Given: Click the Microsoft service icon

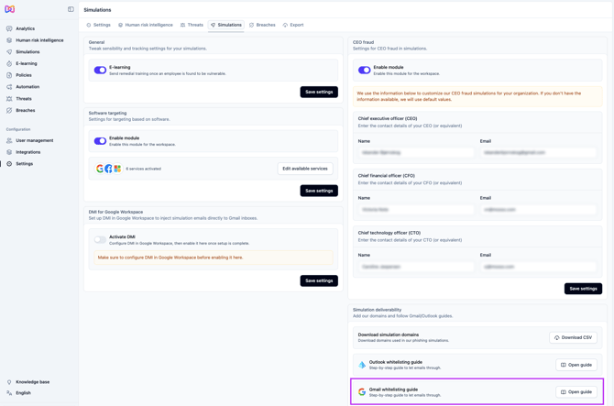Looking at the screenshot, I should pyautogui.click(x=117, y=169).
